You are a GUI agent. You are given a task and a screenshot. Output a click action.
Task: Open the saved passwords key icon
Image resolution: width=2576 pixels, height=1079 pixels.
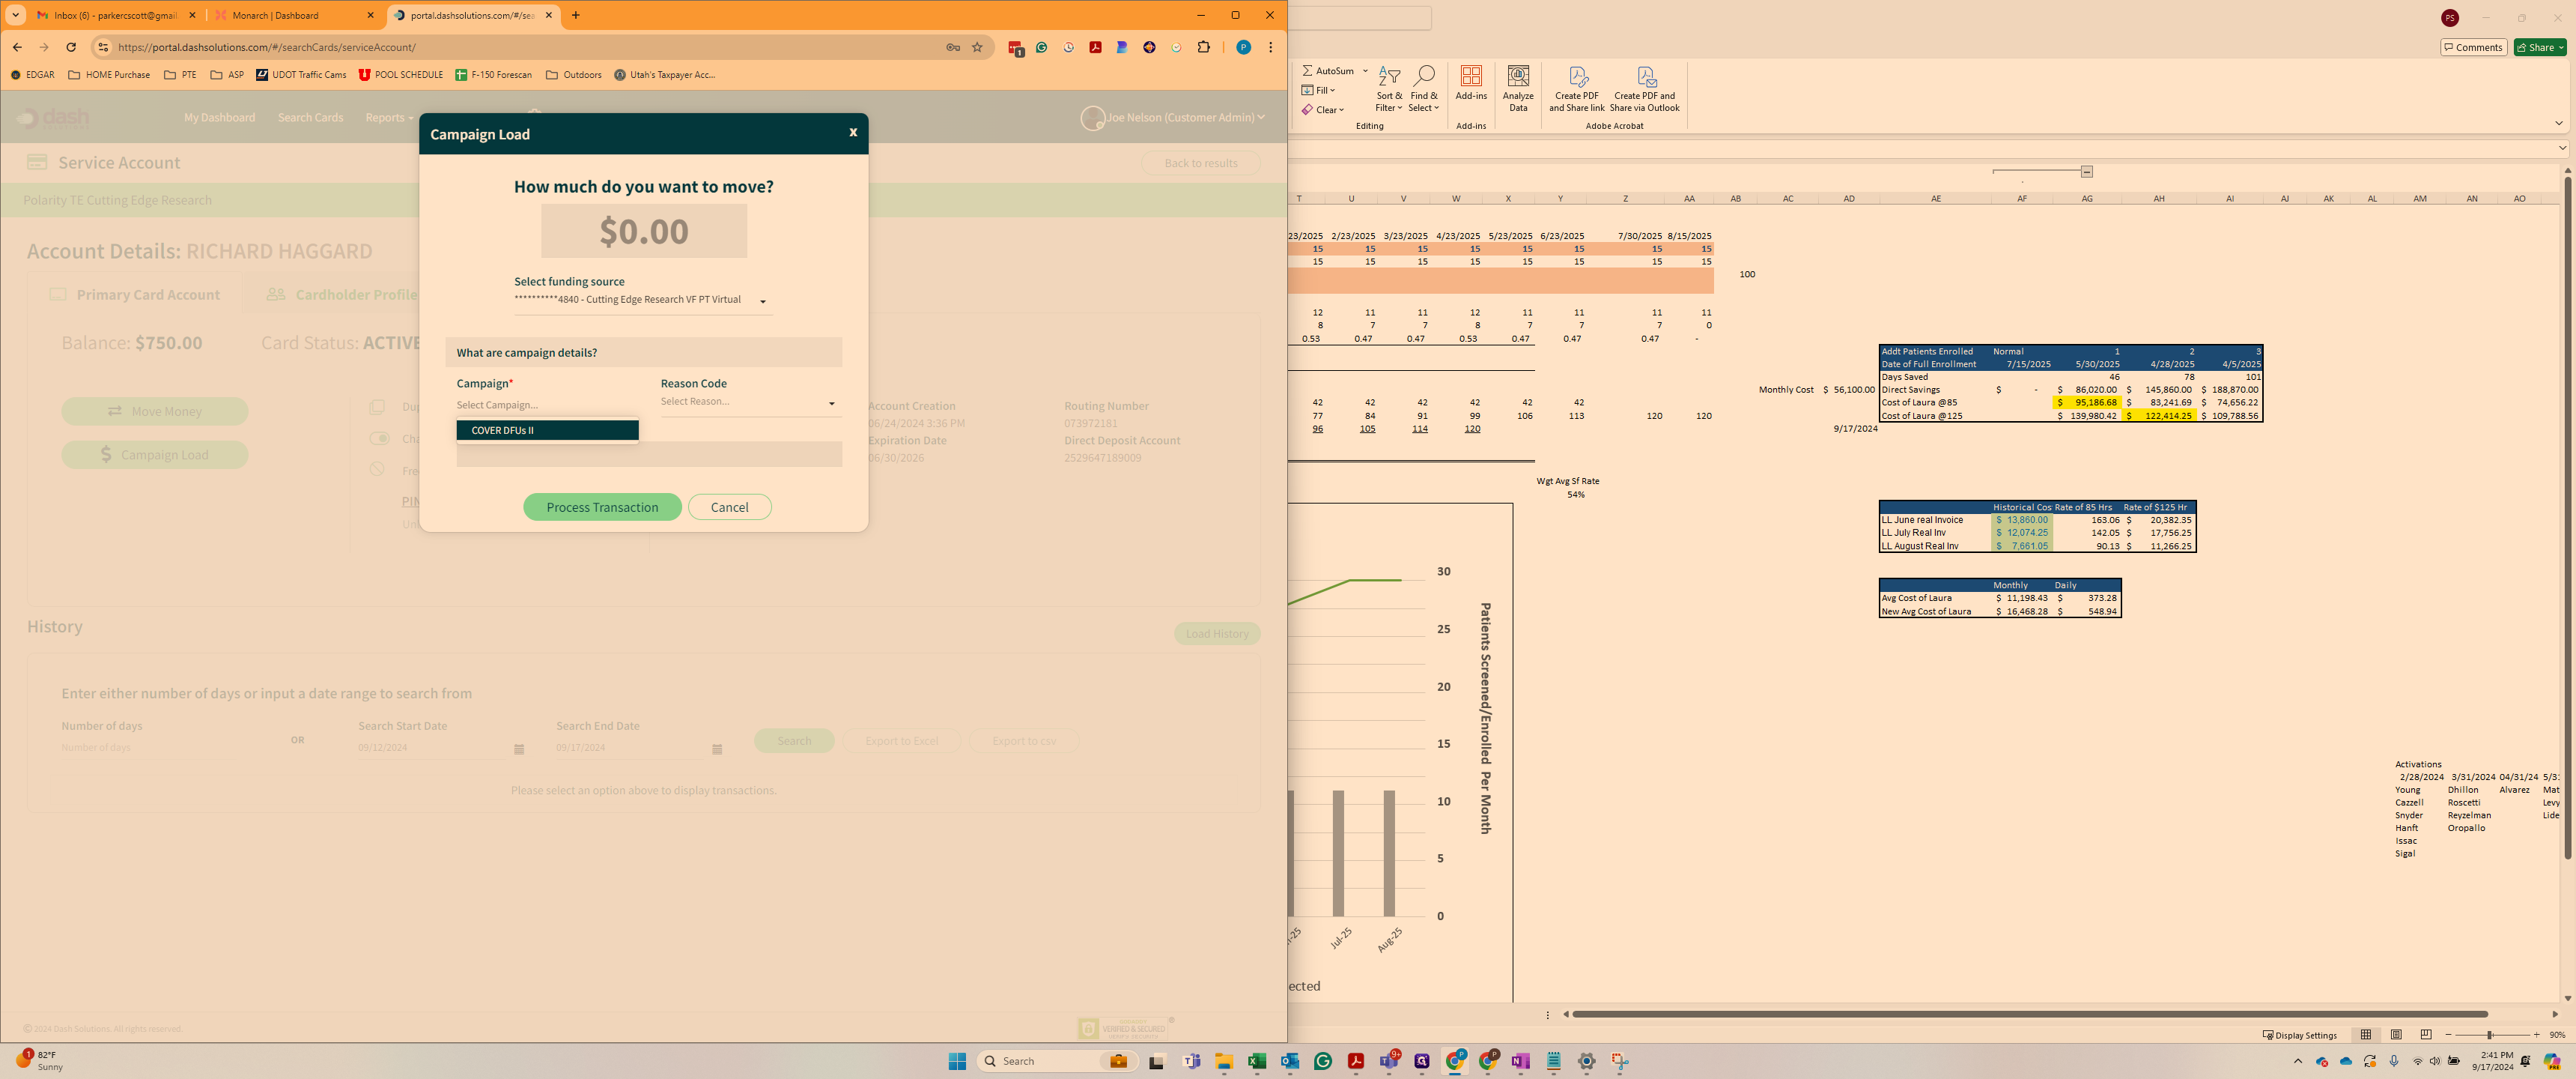953,47
